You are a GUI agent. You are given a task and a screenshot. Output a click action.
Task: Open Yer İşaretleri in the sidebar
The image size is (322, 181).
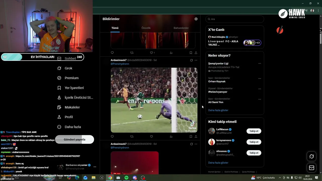pyautogui.click(x=71, y=88)
